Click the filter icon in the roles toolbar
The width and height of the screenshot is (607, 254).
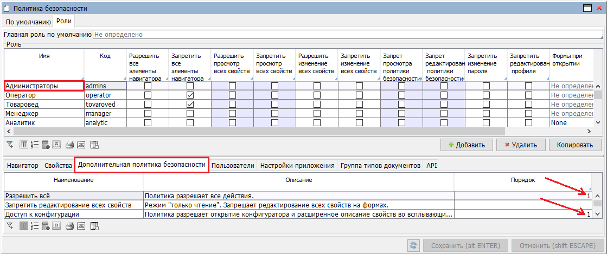point(10,145)
